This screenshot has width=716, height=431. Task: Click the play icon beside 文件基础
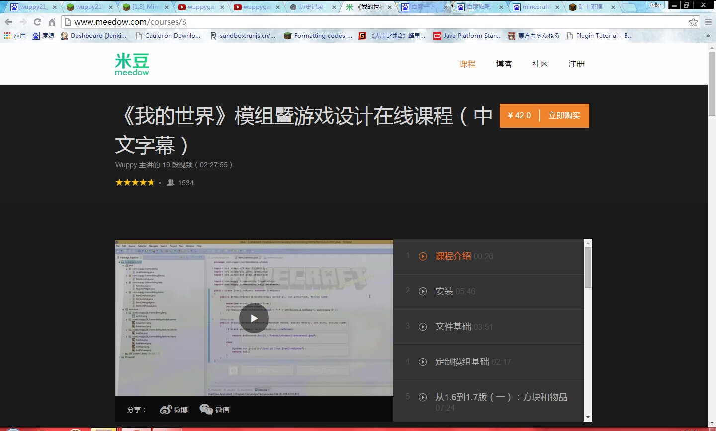tap(423, 327)
